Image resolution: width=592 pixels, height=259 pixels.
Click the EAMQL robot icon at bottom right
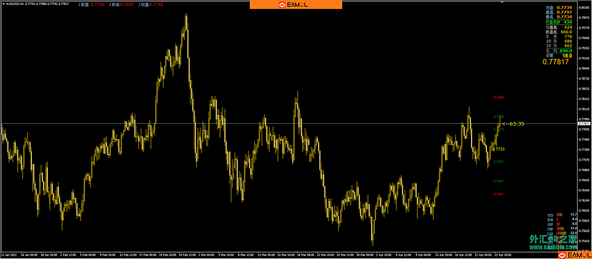click(x=562, y=255)
